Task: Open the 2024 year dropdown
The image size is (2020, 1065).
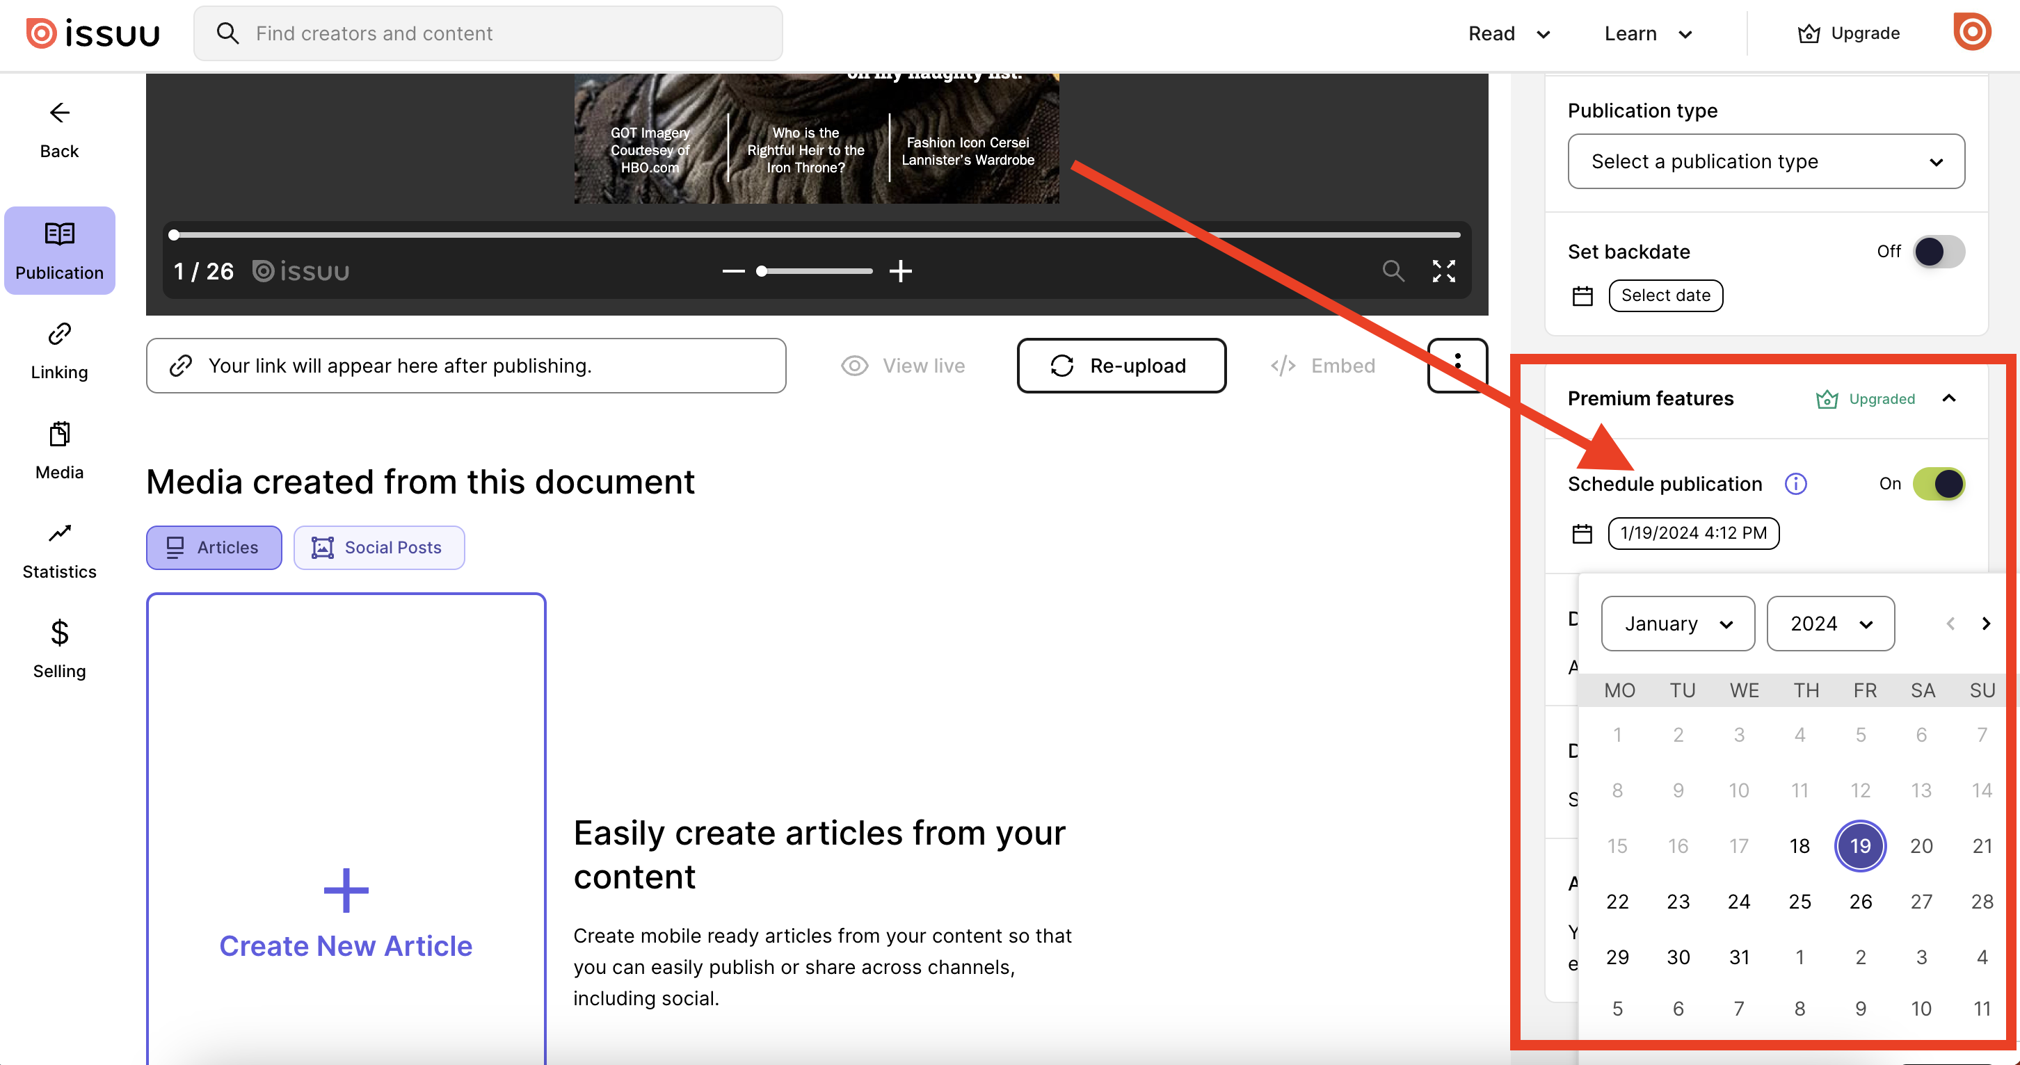Action: [1830, 624]
